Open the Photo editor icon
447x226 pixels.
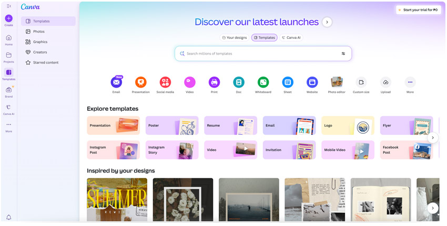(x=337, y=82)
